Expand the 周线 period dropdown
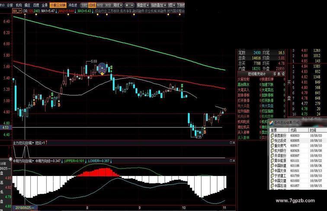 tap(117, 5)
